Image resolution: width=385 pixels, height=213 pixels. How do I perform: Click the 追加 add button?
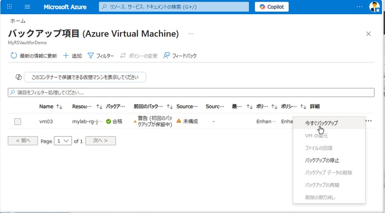72,56
